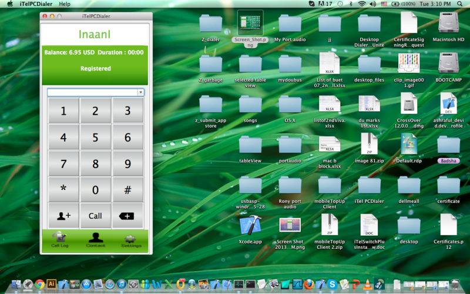Select the BOOTCAMP drive icon
This screenshot has height=294, width=470.
(x=448, y=63)
